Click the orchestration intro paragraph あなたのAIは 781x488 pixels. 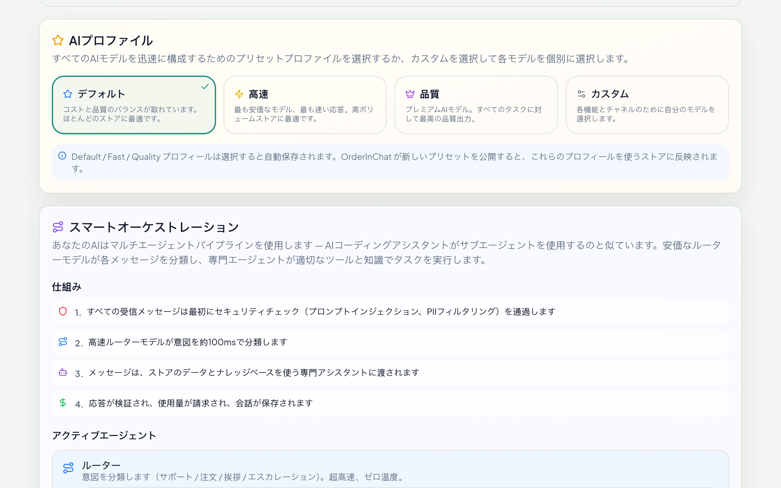point(387,253)
